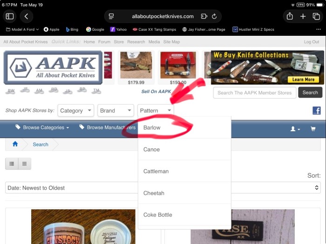
Task: Open the Gunstock product image
Action: click(83, 227)
